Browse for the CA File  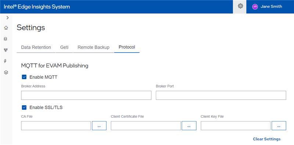pyautogui.click(x=99, y=125)
